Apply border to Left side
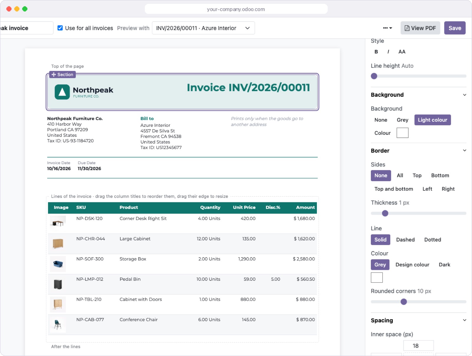 pyautogui.click(x=427, y=189)
